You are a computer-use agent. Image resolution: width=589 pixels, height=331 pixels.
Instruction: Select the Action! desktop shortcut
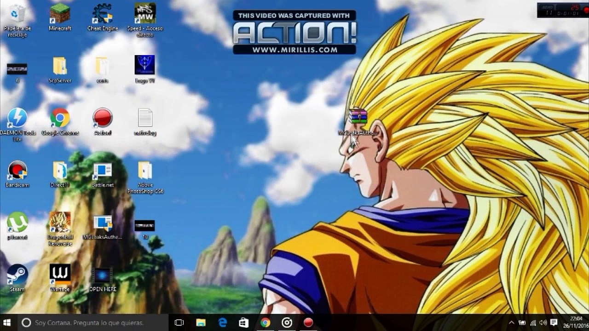pos(103,122)
